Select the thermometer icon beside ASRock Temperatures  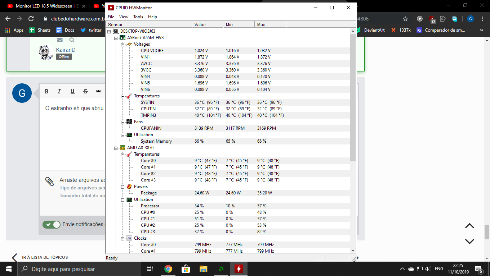pyautogui.click(x=129, y=96)
